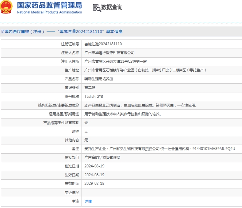This screenshot has height=208, width=242.
Task: Click the 数据查询 heading text
Action: pos(112,7)
